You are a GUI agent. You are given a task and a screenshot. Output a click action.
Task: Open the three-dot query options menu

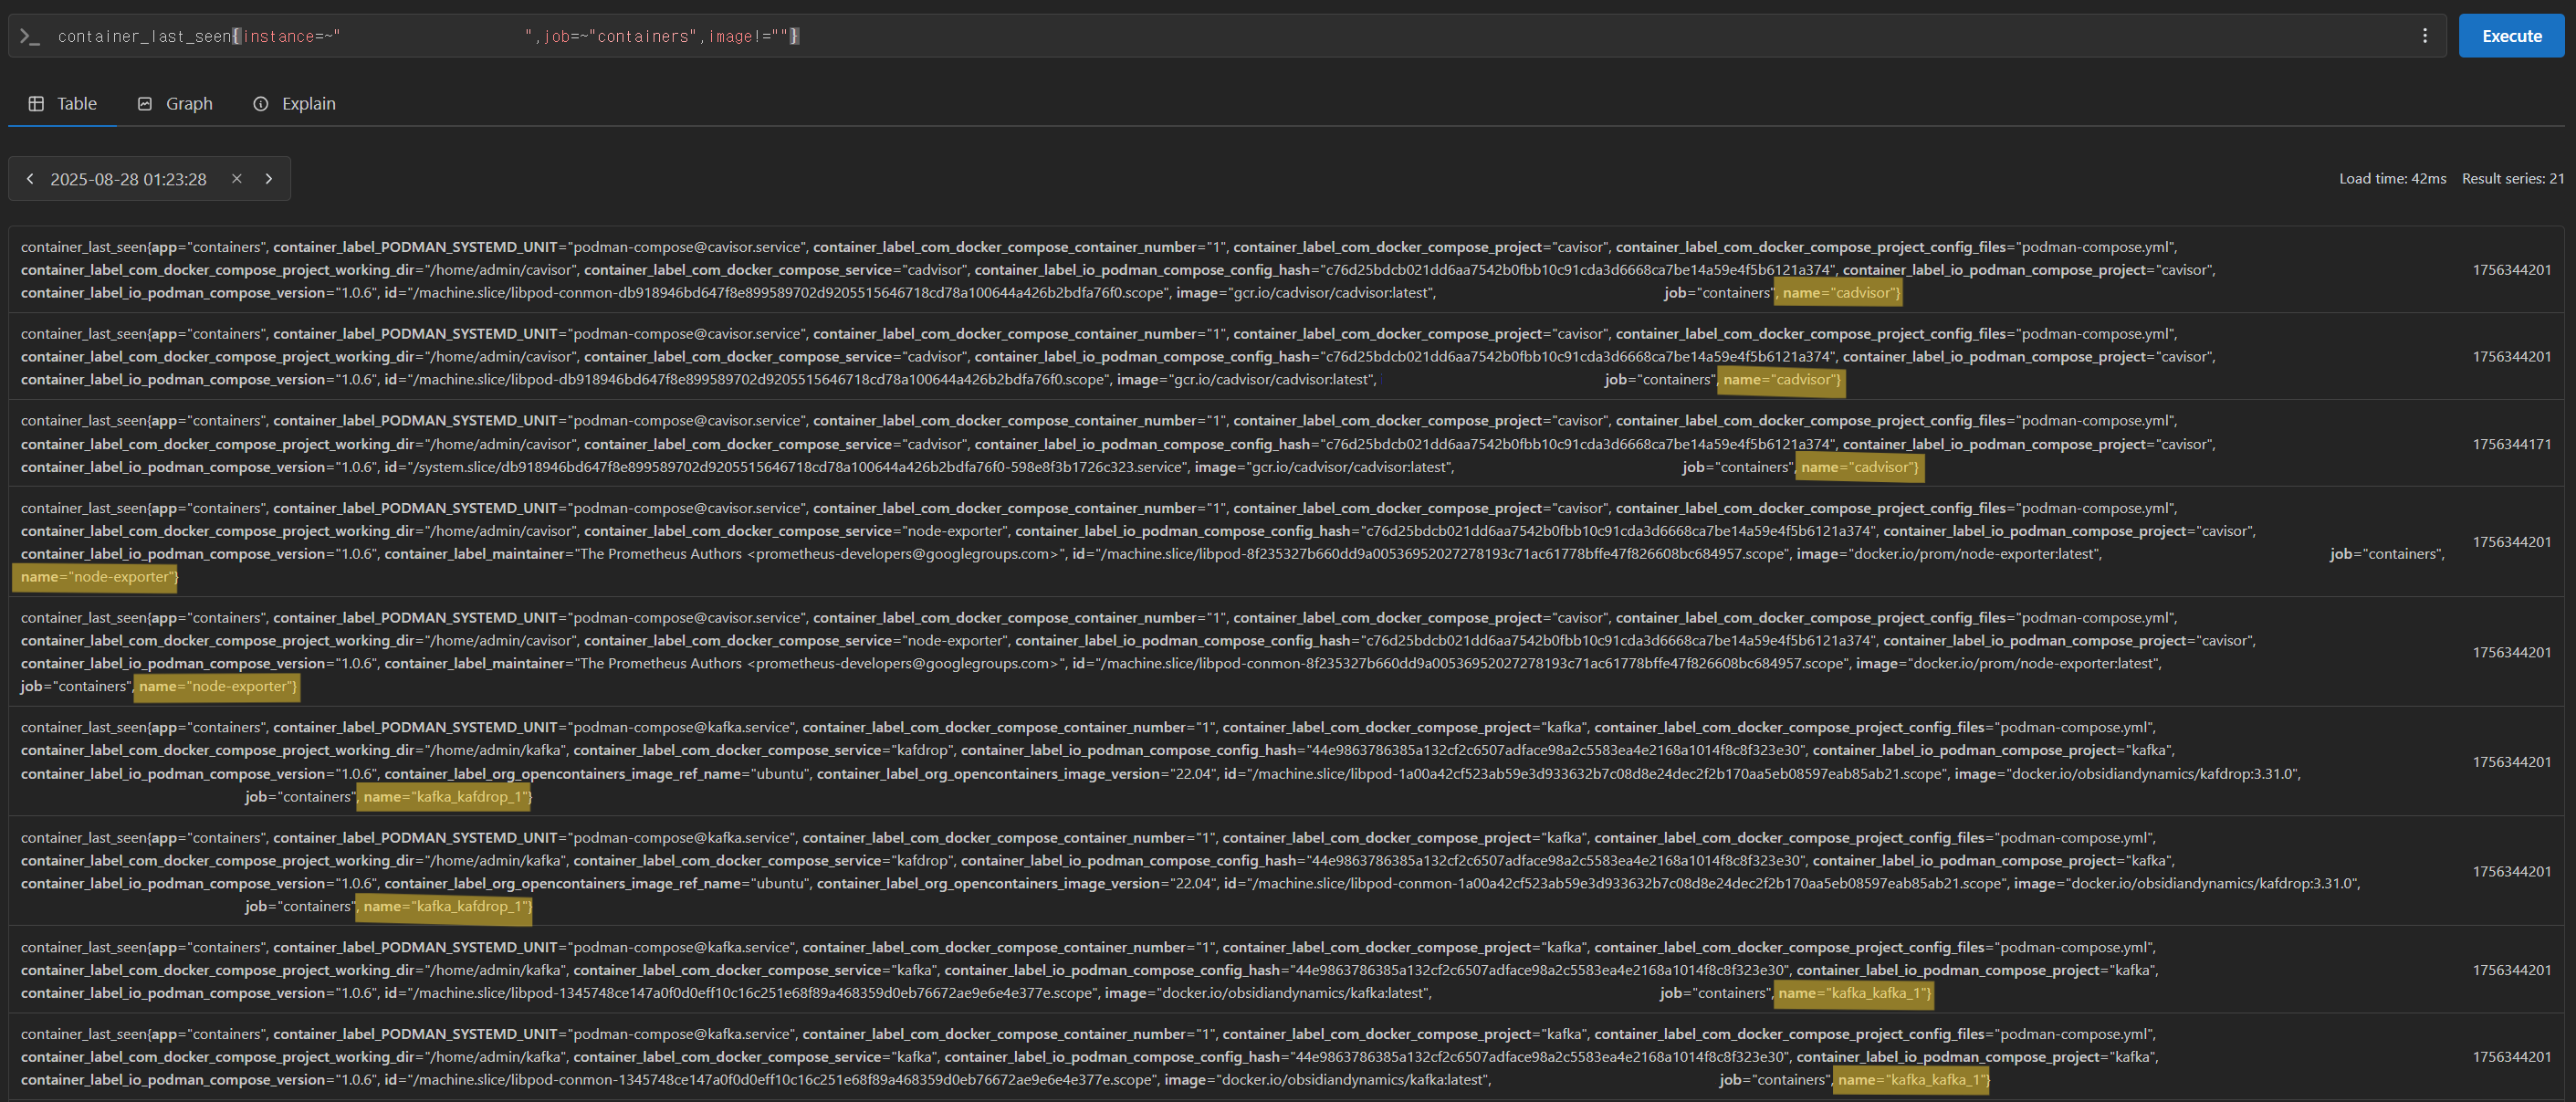tap(2424, 36)
